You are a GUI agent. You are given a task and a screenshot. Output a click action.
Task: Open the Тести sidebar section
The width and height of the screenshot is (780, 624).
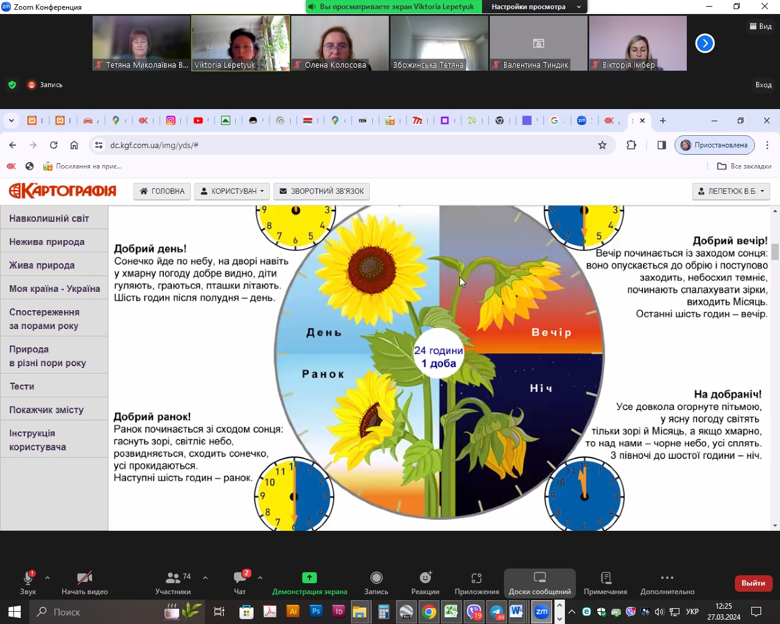coord(22,386)
